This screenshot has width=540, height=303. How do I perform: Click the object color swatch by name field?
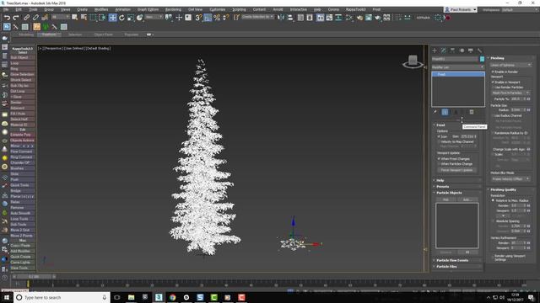[482, 59]
